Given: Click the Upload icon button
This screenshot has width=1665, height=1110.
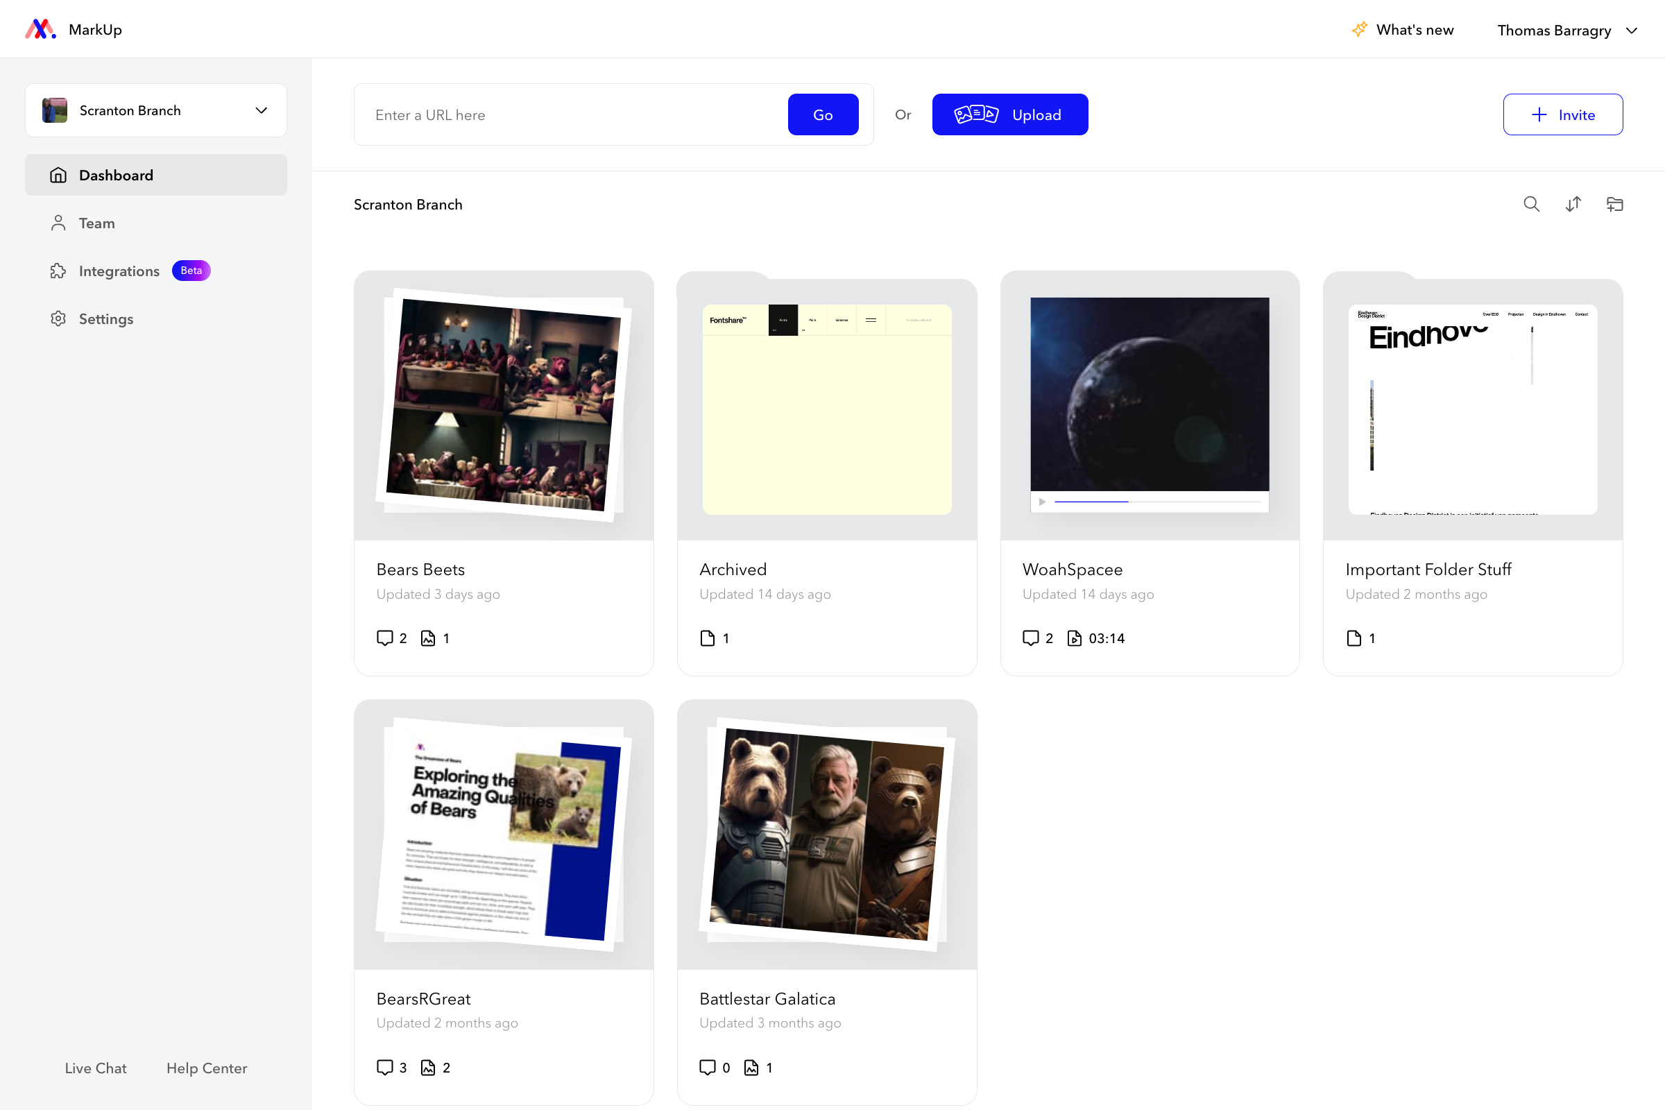Looking at the screenshot, I should pos(979,114).
